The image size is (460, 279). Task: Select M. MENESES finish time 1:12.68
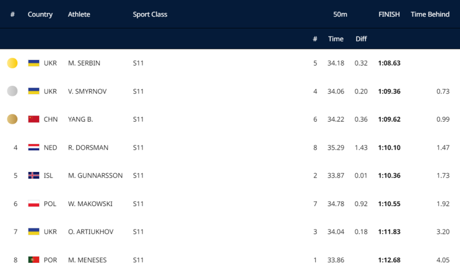tap(389, 260)
